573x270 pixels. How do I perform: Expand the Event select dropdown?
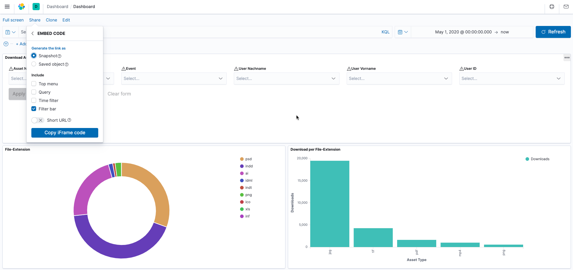[x=173, y=78]
